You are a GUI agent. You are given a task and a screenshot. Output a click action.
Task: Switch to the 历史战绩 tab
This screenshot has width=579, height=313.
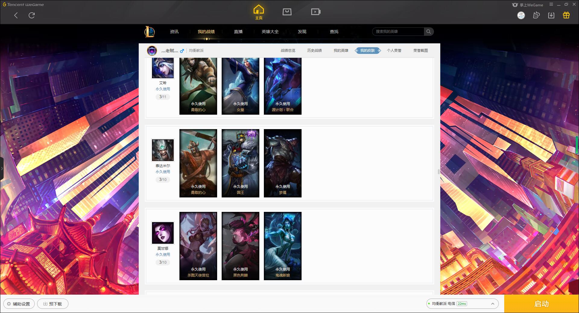point(315,51)
